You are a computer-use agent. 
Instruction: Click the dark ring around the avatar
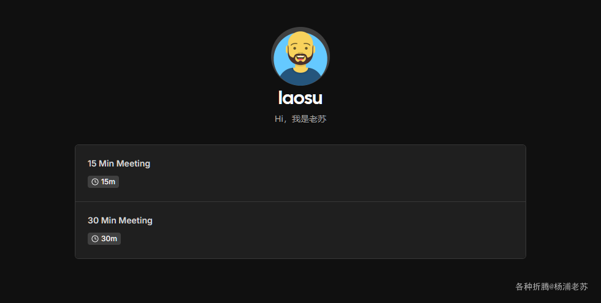tap(300, 28)
